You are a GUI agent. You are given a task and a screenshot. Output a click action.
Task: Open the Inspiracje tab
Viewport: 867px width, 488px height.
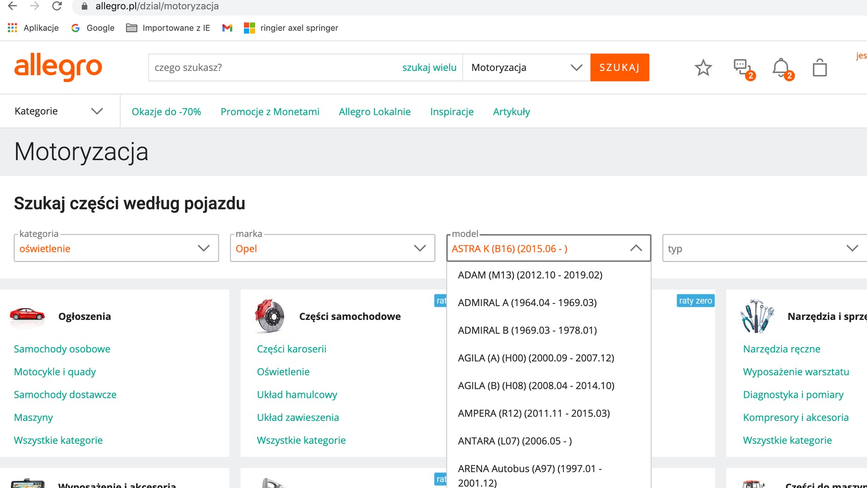click(x=451, y=112)
